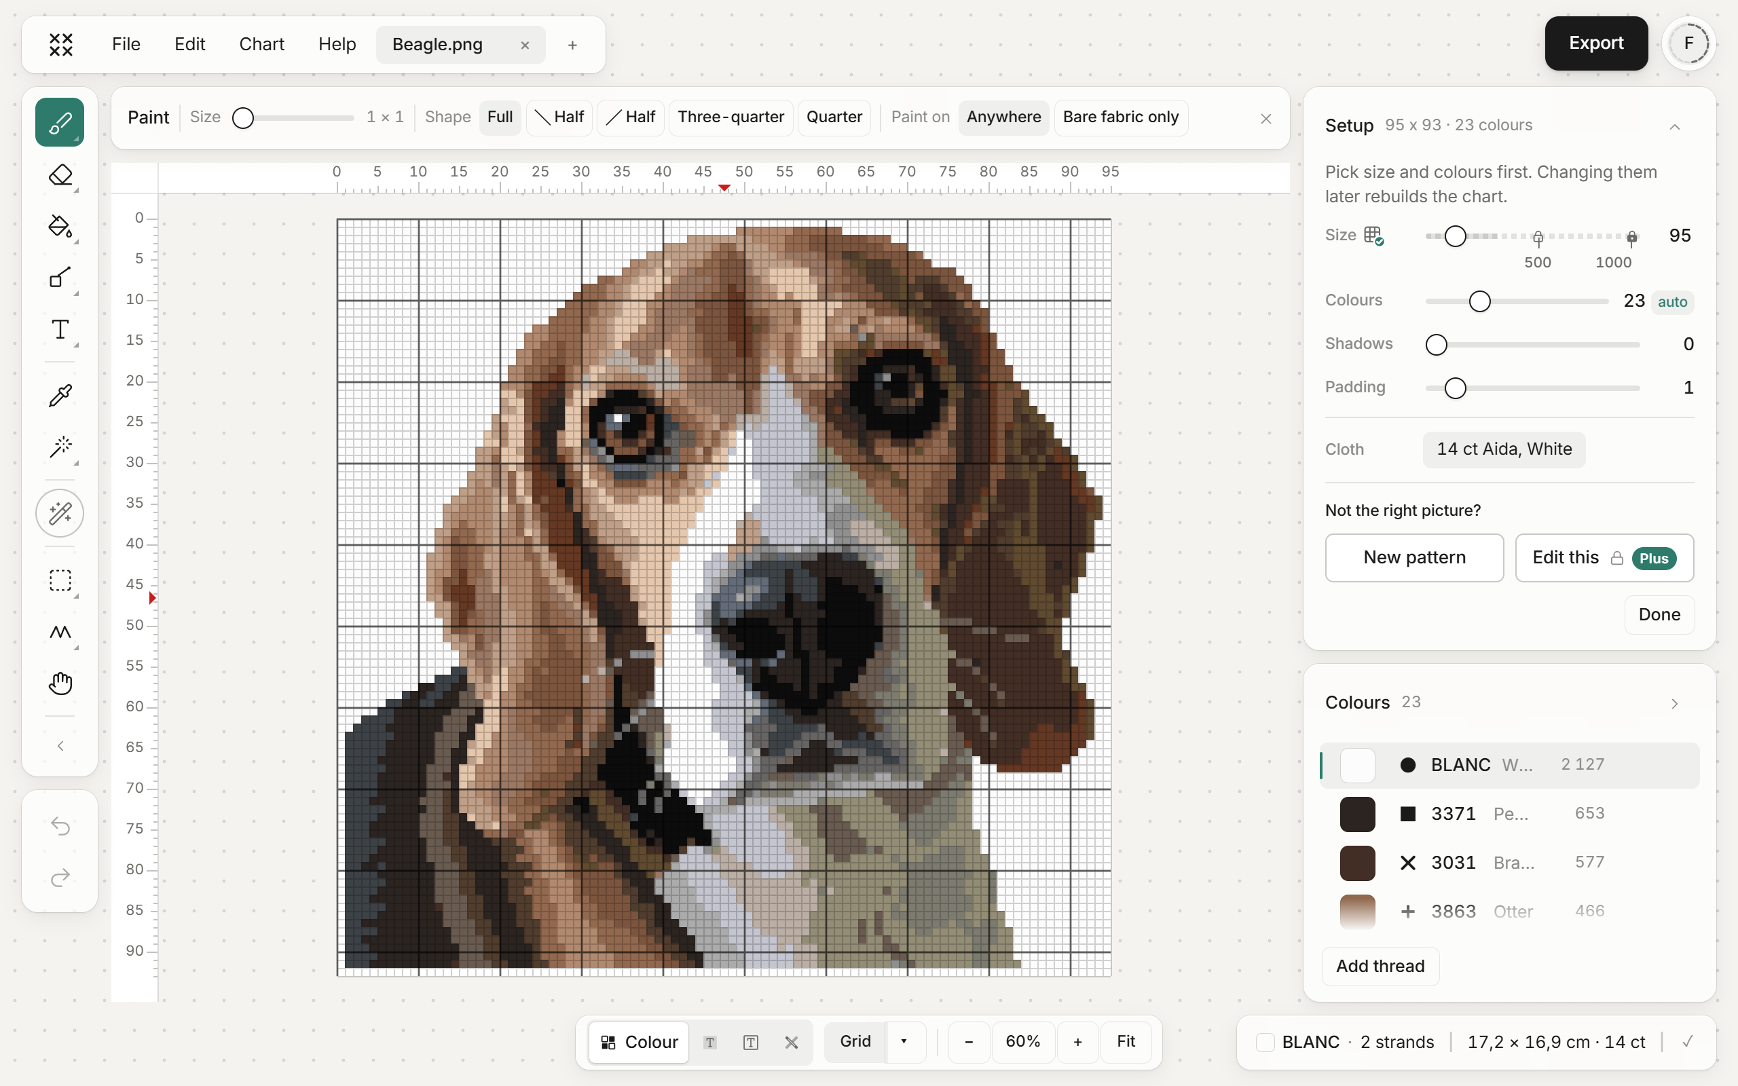Select the Eyedropper colour picker tool
The height and width of the screenshot is (1086, 1738).
click(x=60, y=395)
